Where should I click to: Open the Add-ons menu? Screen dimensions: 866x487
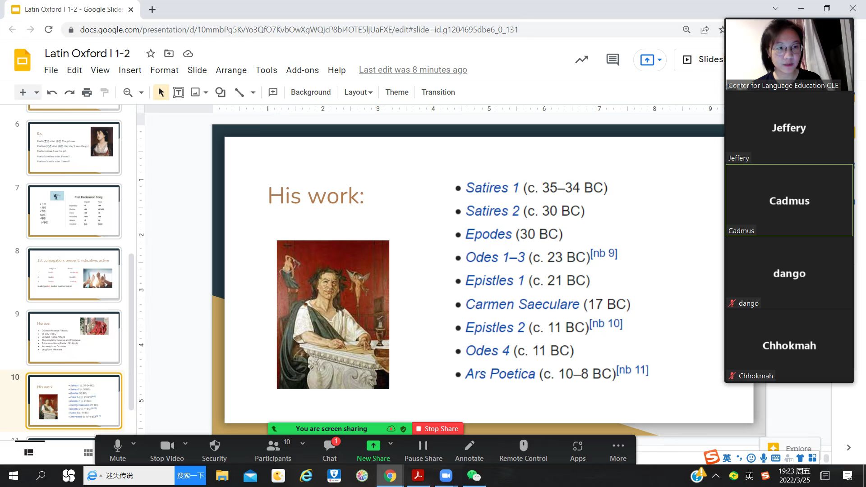click(x=302, y=70)
